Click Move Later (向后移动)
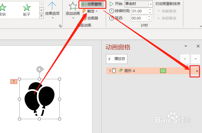Image resolution: width=202 pixels, height=133 pixels. 166,18
